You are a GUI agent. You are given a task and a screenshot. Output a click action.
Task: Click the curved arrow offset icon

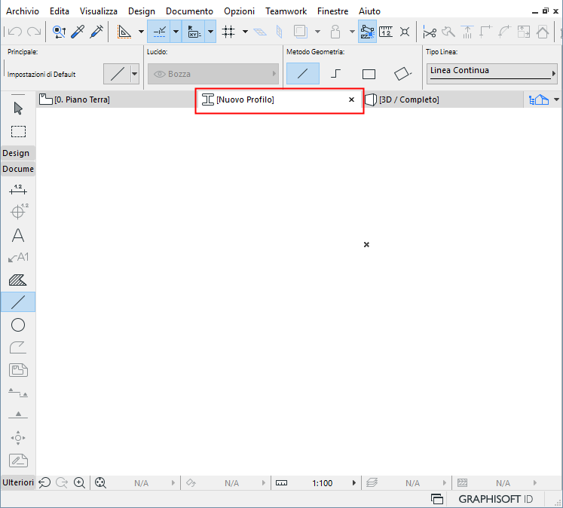tap(504, 32)
